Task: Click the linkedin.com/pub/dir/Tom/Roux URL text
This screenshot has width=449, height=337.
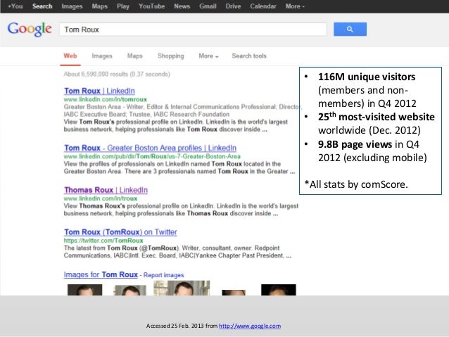Action: tap(152, 156)
